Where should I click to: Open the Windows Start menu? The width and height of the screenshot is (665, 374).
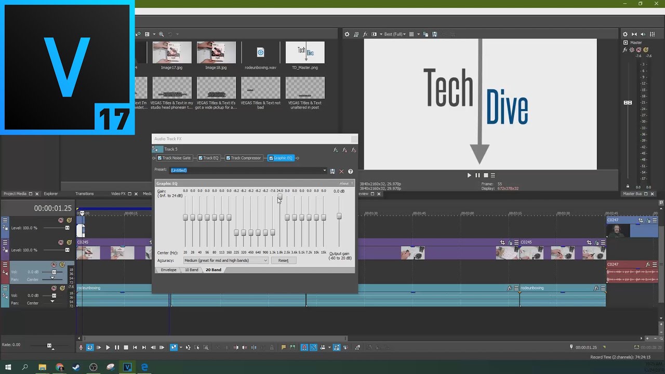(8, 367)
